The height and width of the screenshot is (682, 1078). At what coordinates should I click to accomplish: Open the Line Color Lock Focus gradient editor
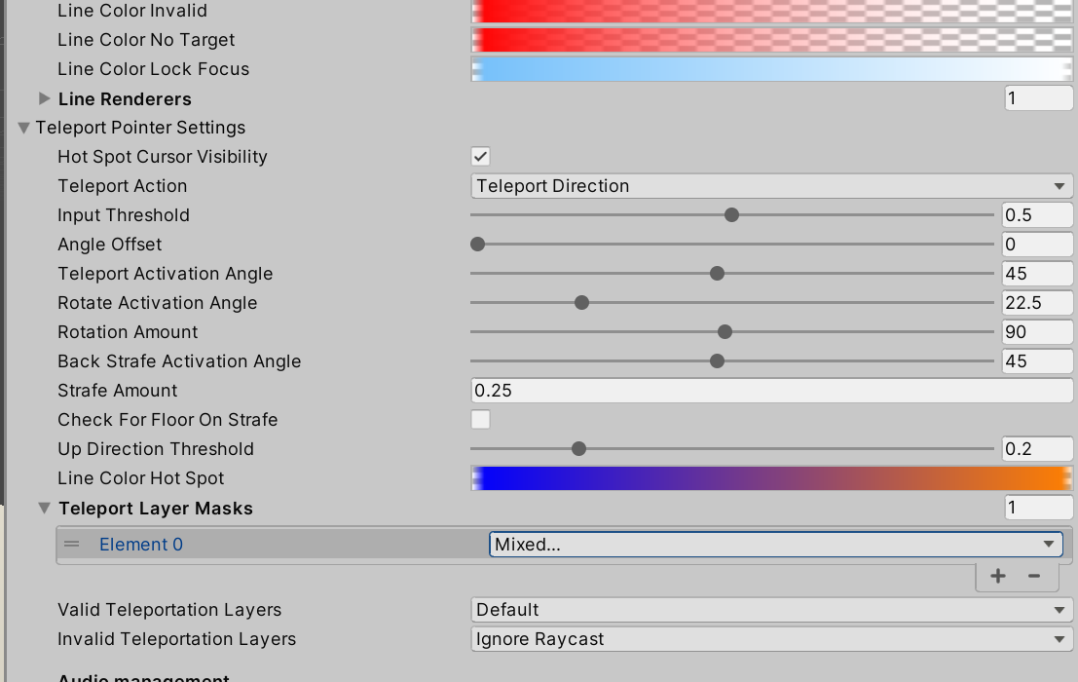point(769,68)
